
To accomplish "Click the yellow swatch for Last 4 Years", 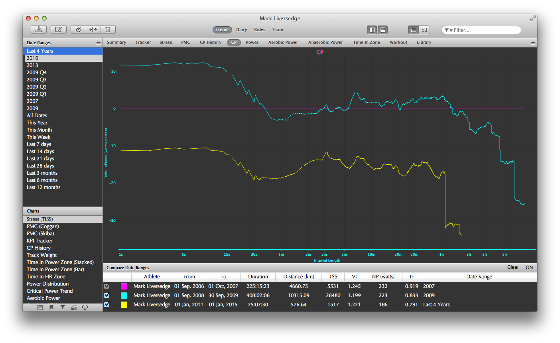I will (124, 305).
